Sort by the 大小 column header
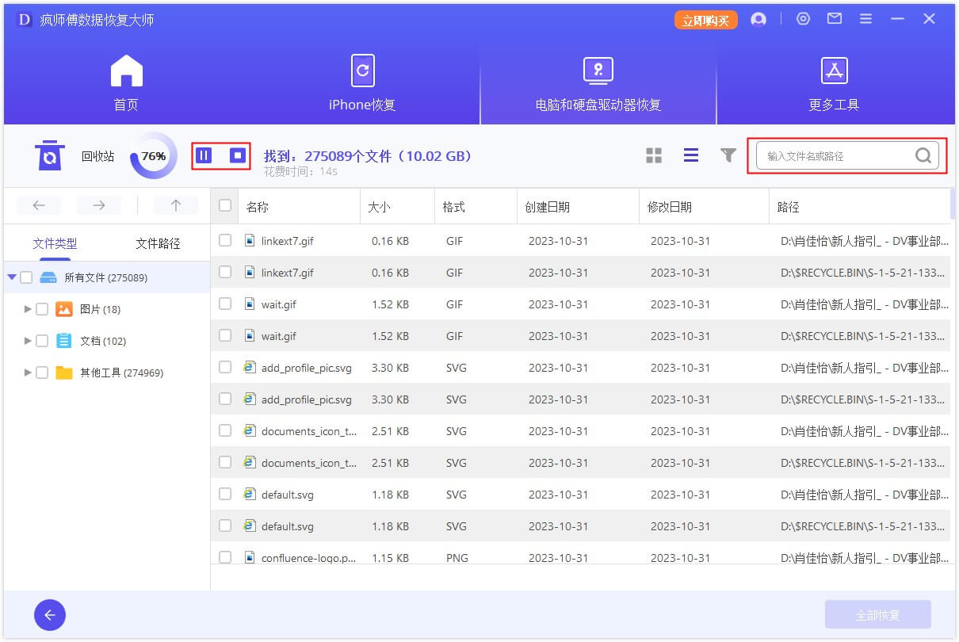 (380, 207)
